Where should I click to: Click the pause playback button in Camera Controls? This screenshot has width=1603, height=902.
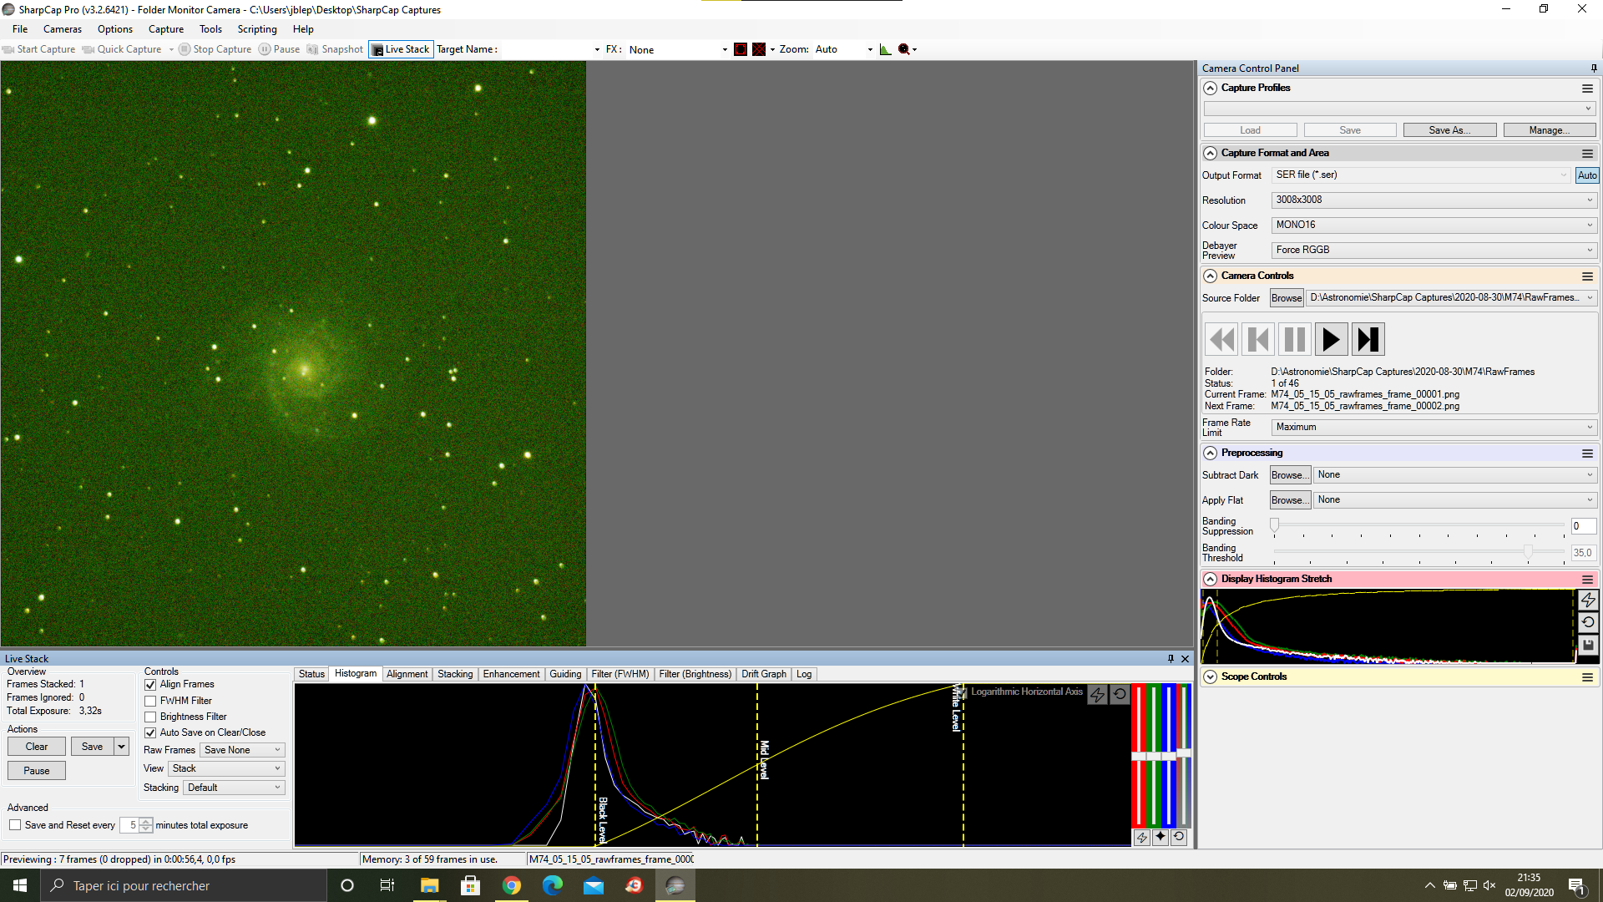coord(1295,340)
